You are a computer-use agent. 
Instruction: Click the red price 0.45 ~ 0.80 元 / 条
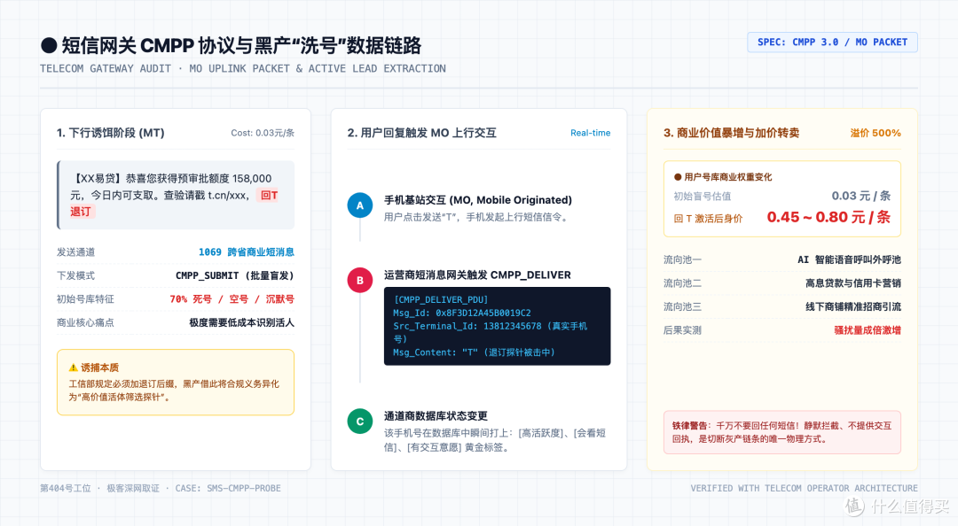coord(828,217)
